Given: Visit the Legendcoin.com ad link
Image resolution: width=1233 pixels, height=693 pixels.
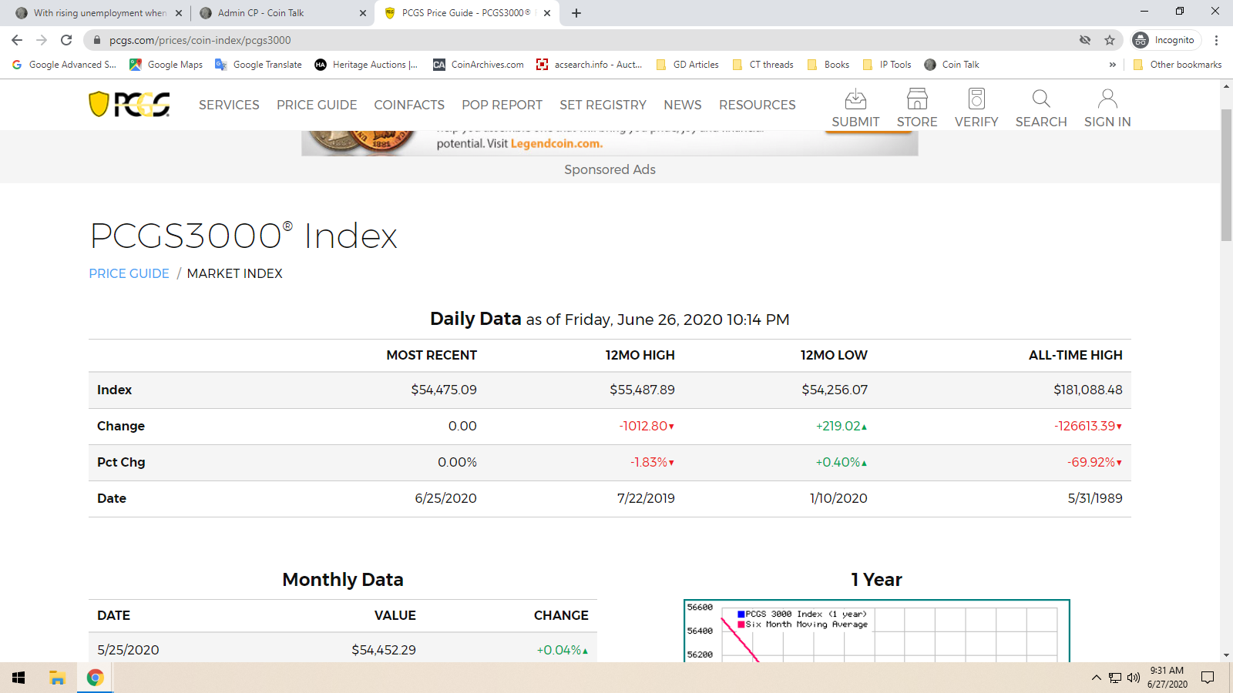Looking at the screenshot, I should 556,143.
